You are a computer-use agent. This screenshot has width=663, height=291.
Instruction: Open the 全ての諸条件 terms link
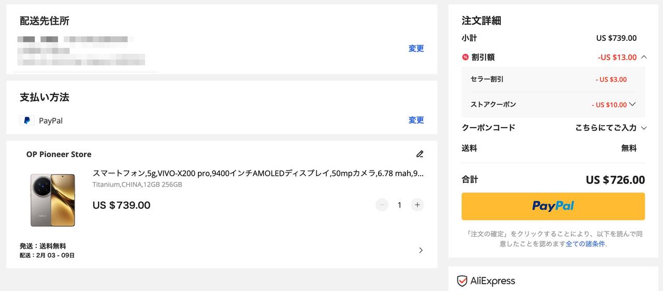pyautogui.click(x=585, y=244)
